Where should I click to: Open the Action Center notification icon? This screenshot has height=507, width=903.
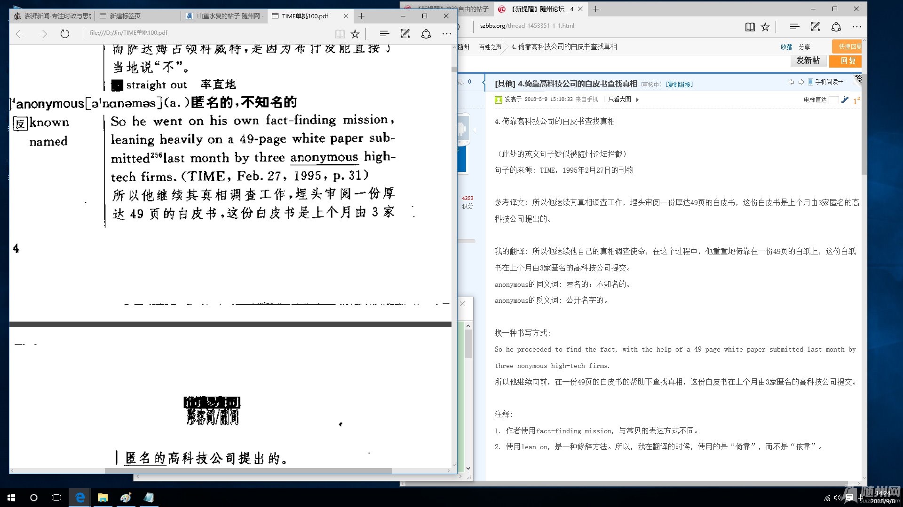coord(849,498)
